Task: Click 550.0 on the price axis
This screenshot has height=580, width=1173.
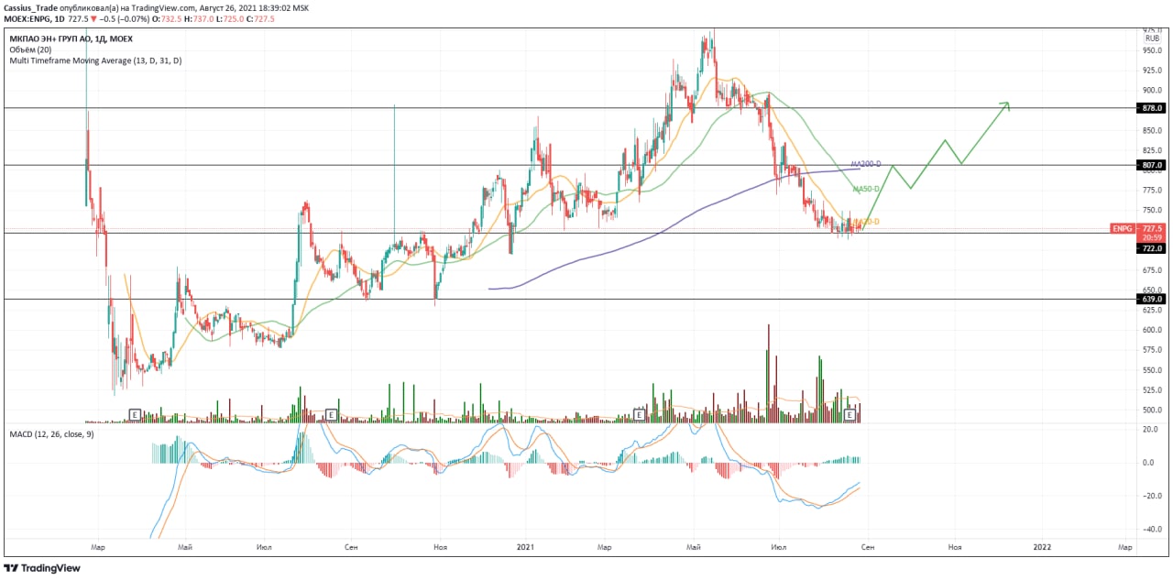Action: (x=1152, y=369)
